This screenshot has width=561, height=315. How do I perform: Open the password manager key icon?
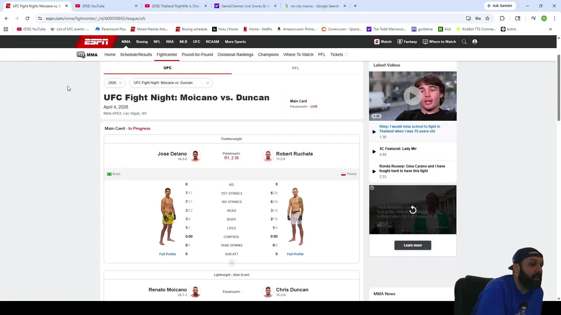click(478, 18)
